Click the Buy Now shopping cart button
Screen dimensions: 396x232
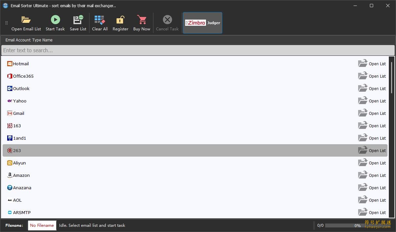point(141,22)
